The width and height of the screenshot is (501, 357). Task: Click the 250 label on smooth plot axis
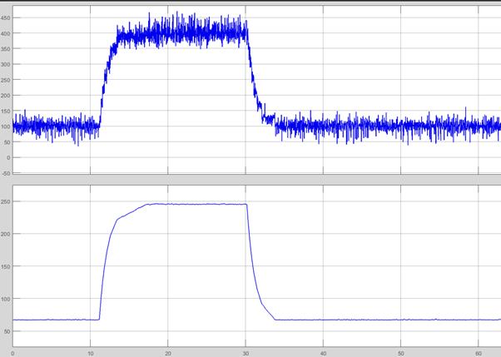coord(5,201)
